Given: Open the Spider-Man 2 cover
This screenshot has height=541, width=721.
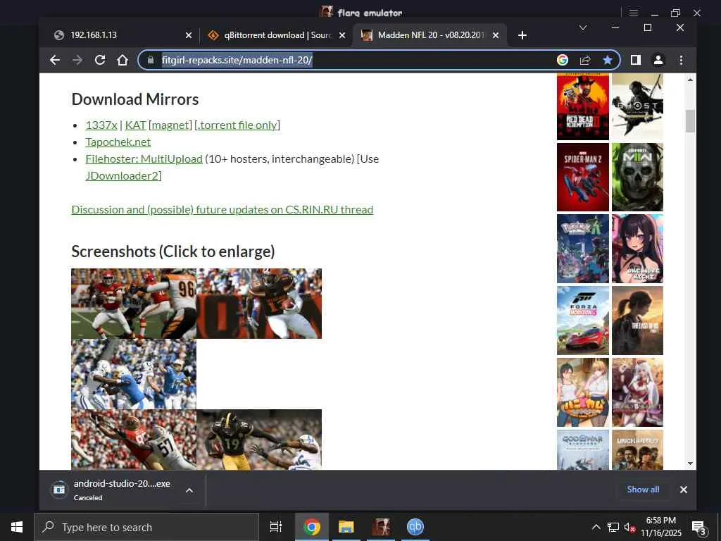Looking at the screenshot, I should pyautogui.click(x=582, y=177).
